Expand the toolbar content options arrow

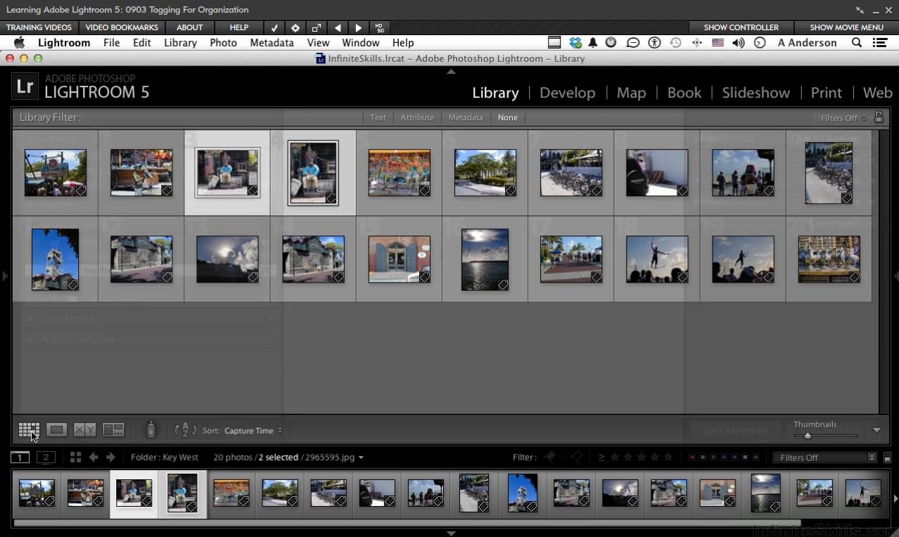click(876, 430)
